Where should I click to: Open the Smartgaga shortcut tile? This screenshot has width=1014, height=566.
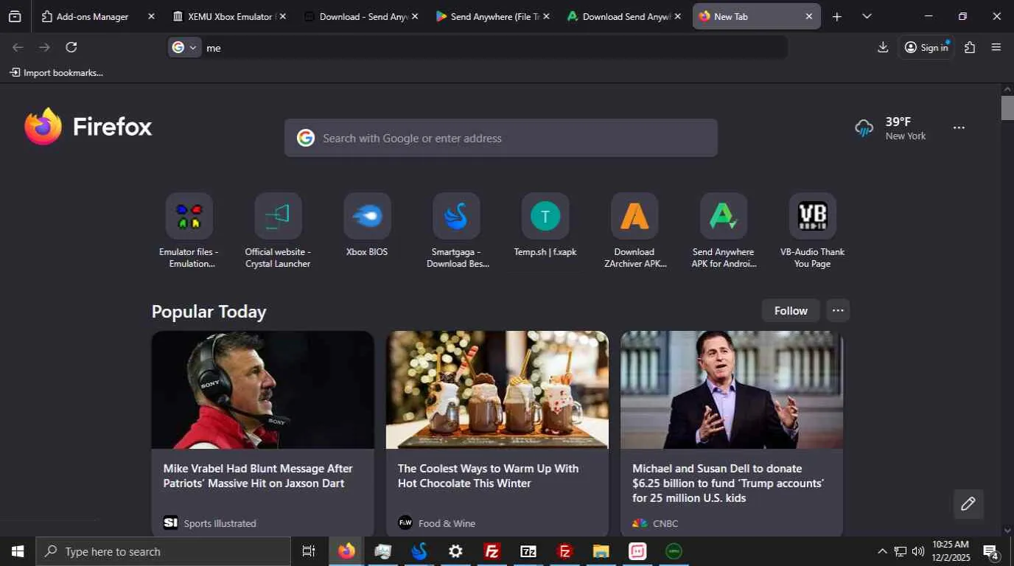(456, 231)
